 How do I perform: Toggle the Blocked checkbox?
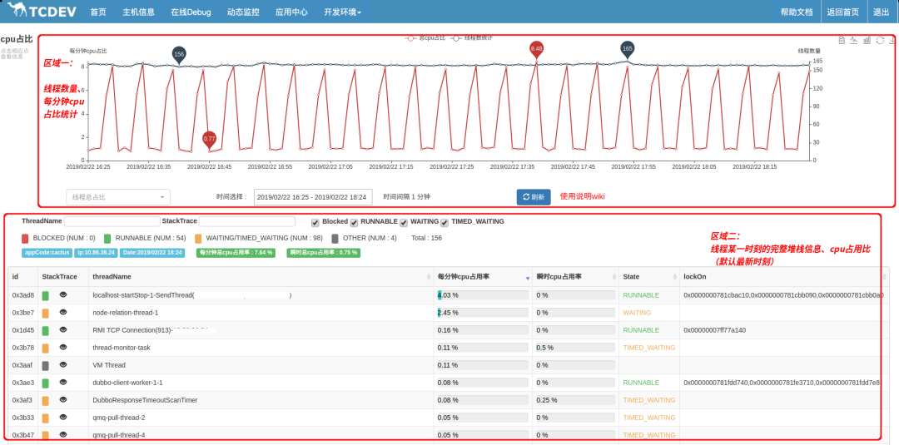(315, 222)
